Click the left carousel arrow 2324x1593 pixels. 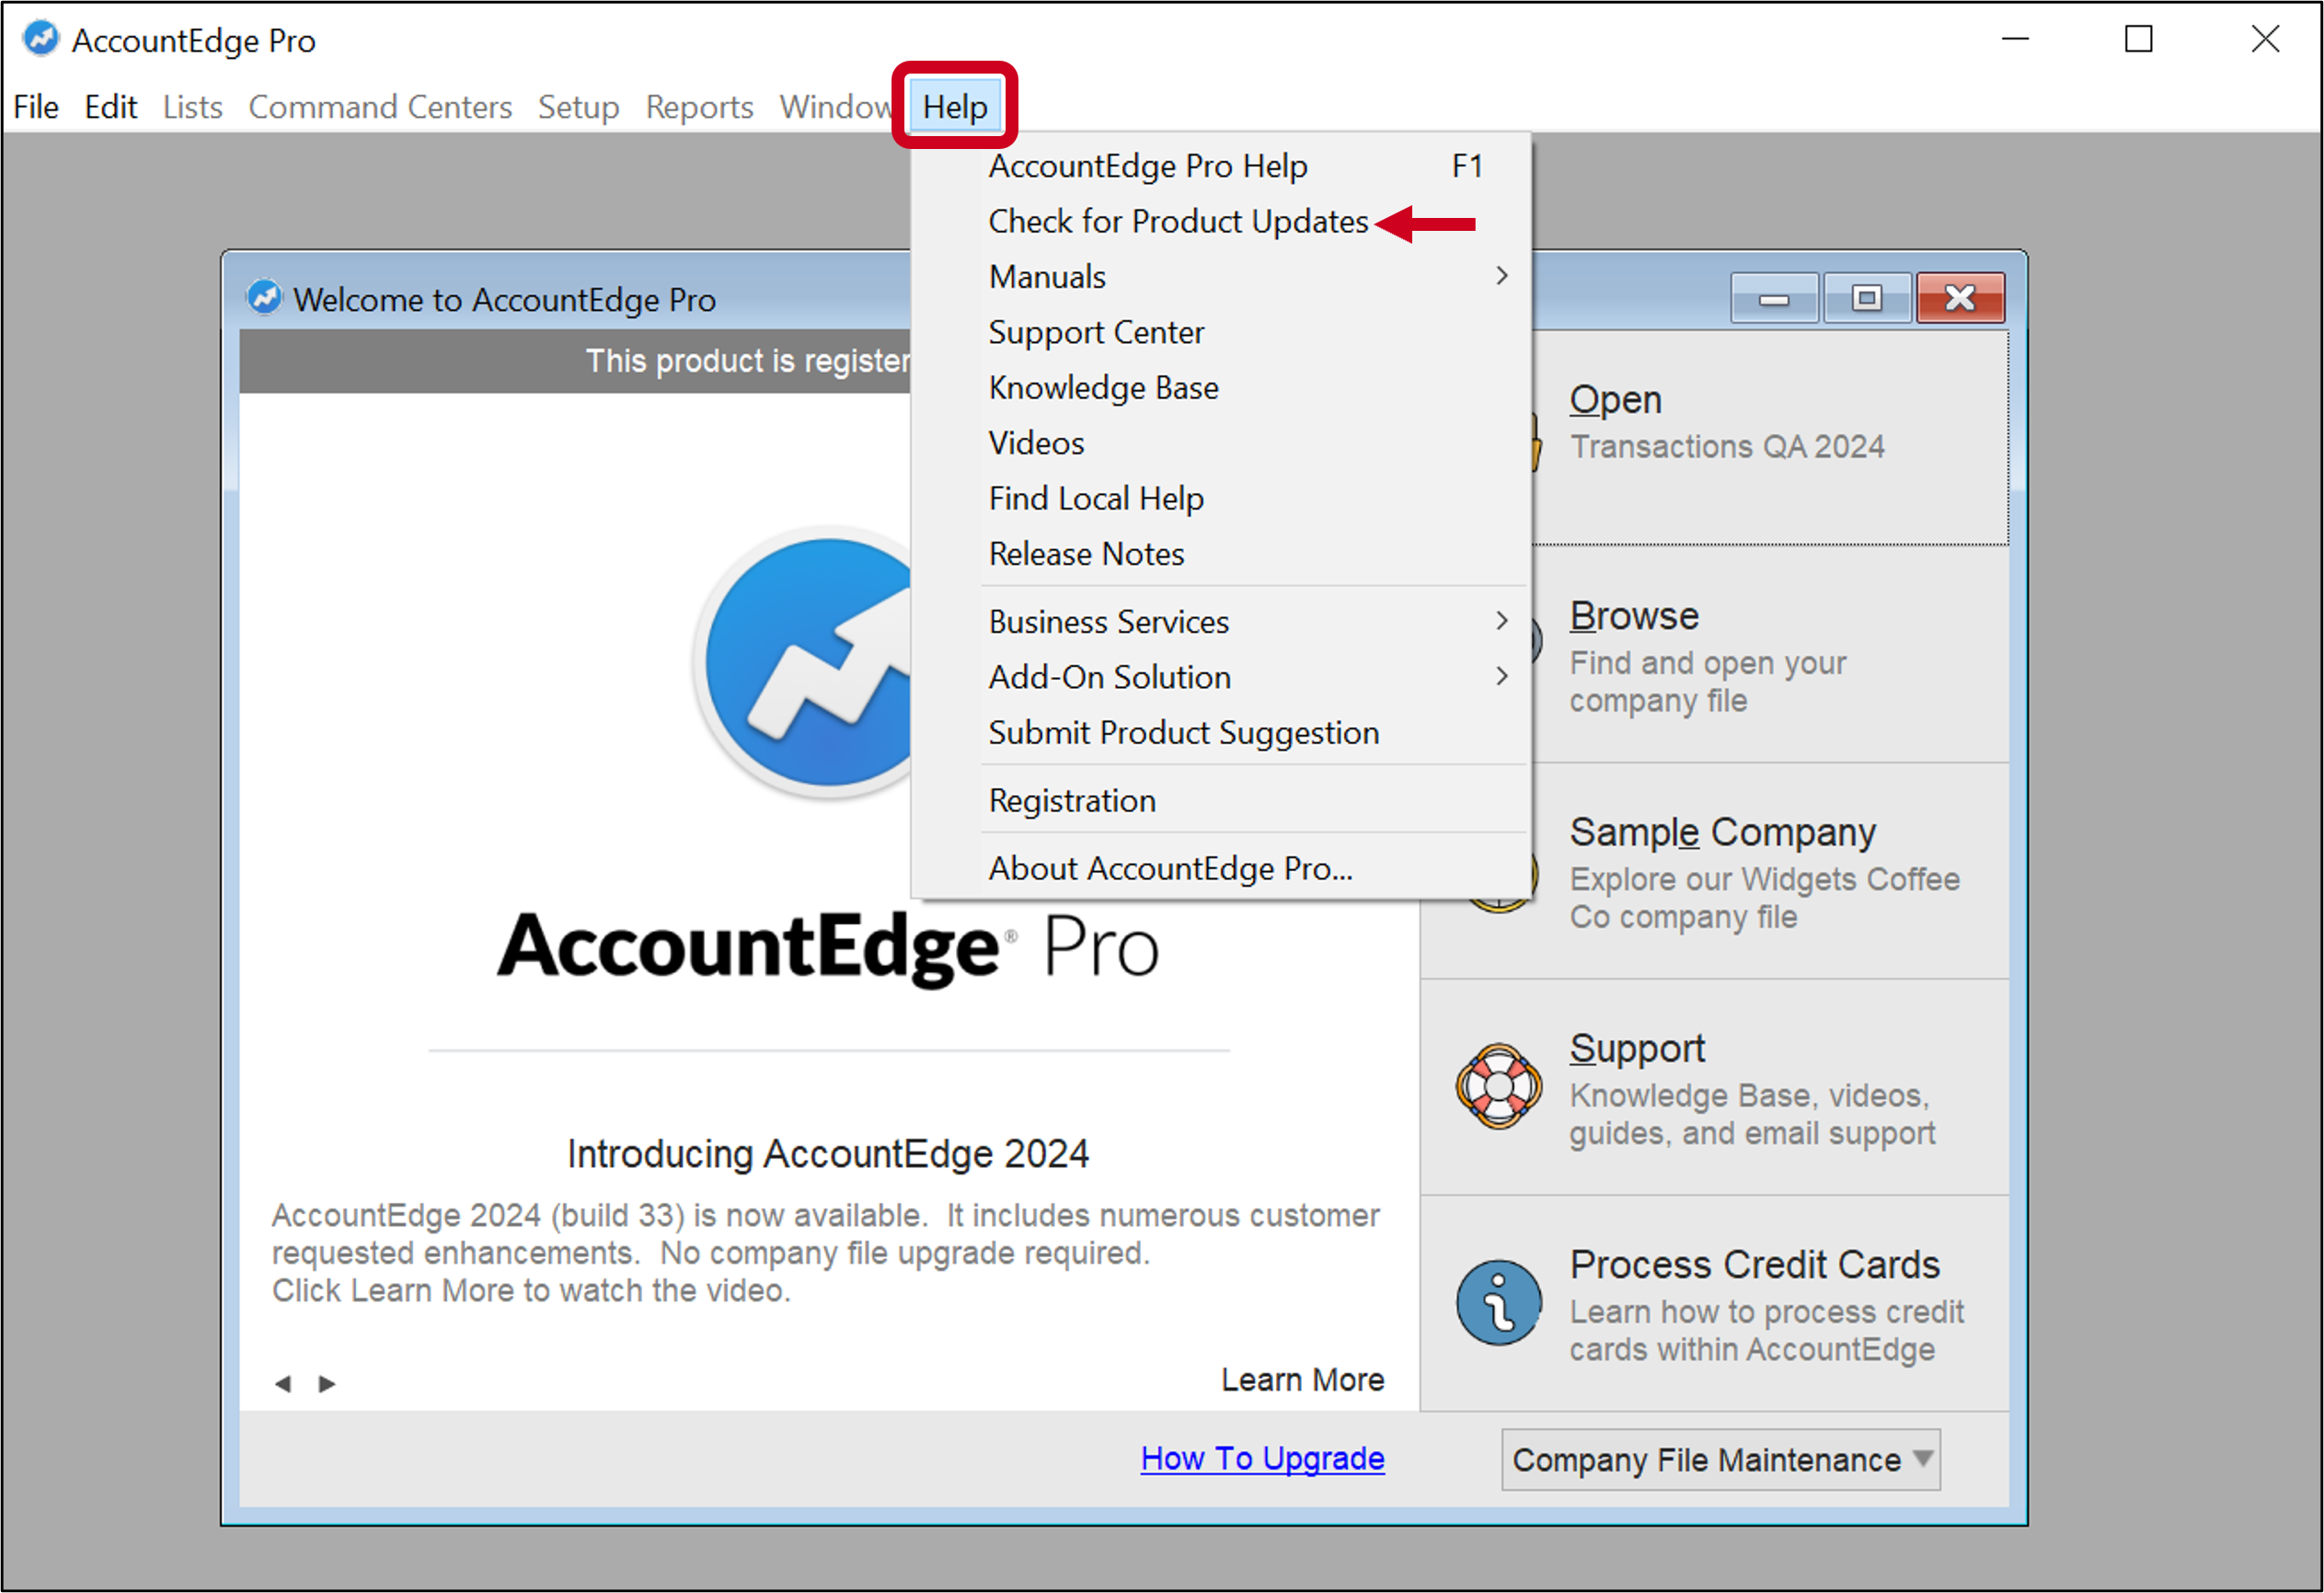pyautogui.click(x=285, y=1383)
